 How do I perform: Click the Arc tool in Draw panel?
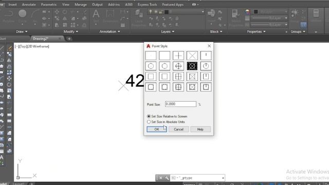click(34, 16)
